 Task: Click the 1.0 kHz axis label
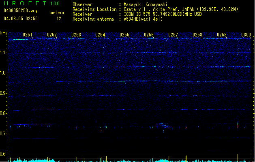4,73
